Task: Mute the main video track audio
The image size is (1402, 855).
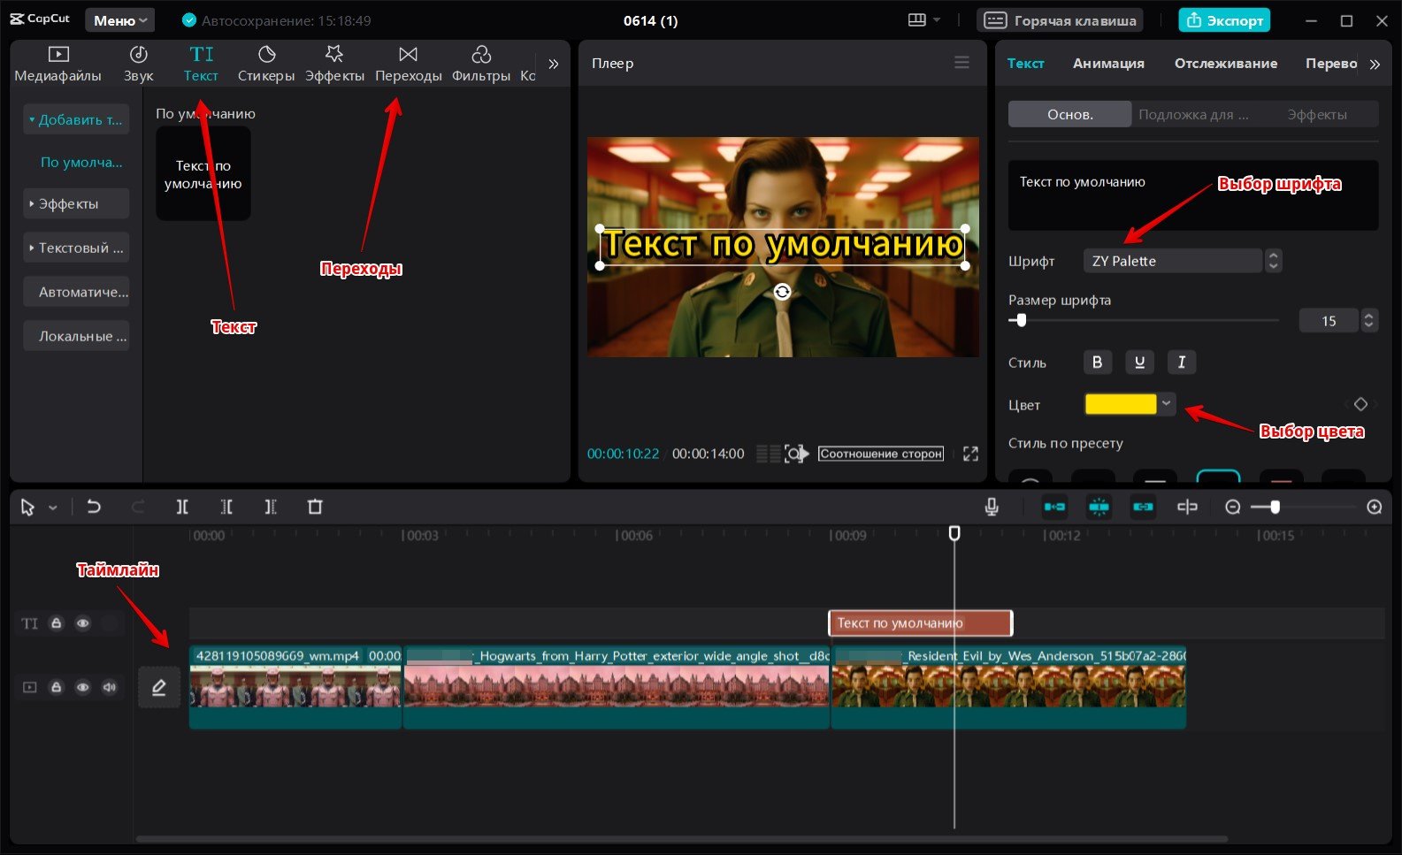Action: (x=109, y=687)
